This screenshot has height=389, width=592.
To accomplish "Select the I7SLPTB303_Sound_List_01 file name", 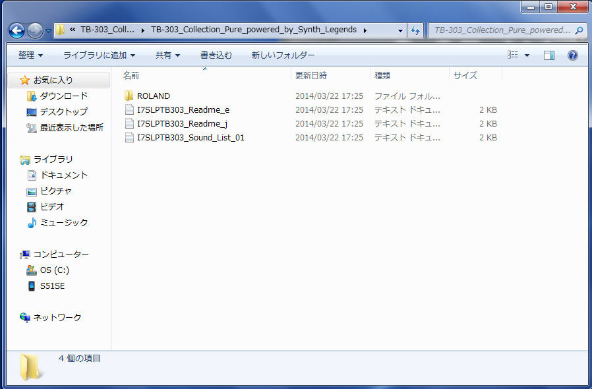I will click(191, 138).
